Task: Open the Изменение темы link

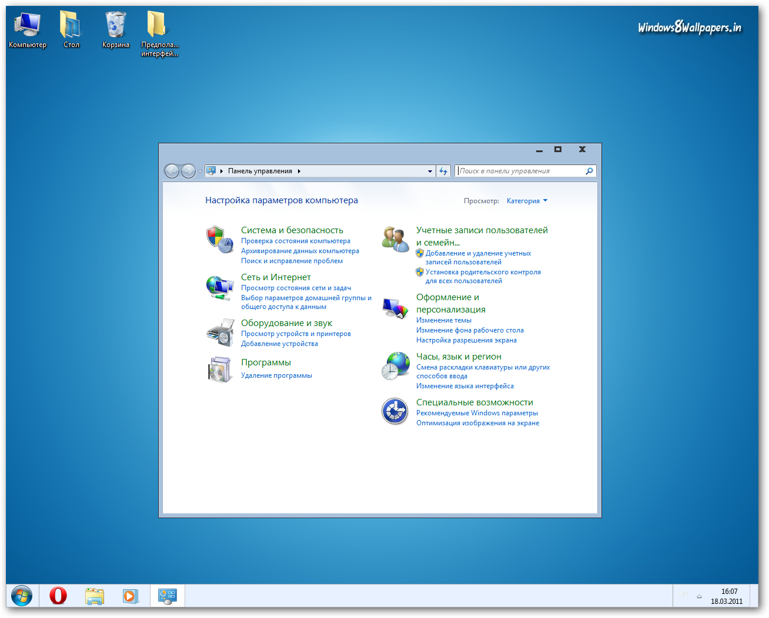Action: 444,320
